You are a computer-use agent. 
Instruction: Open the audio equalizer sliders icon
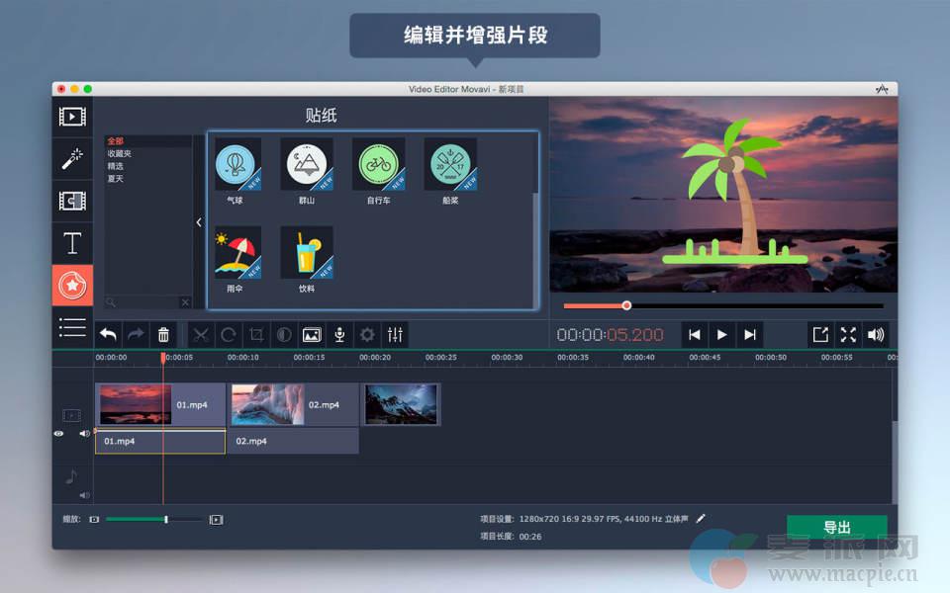(x=395, y=335)
